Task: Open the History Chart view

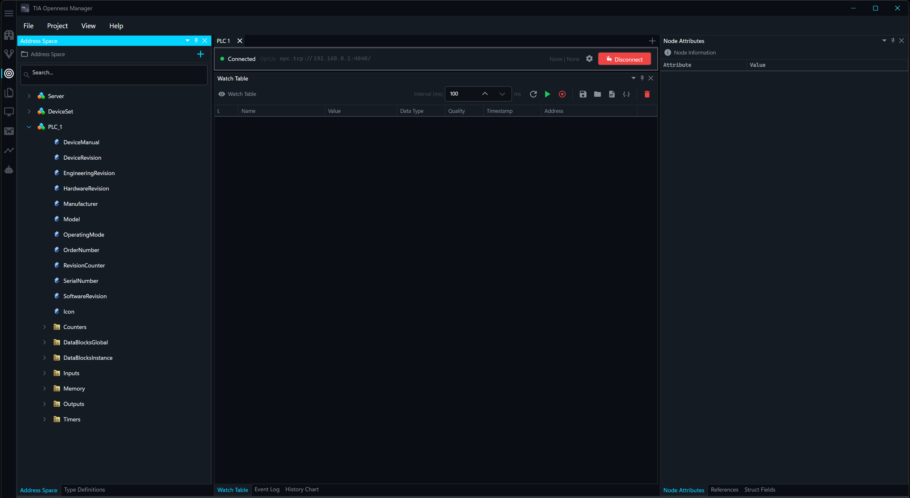Action: point(302,490)
